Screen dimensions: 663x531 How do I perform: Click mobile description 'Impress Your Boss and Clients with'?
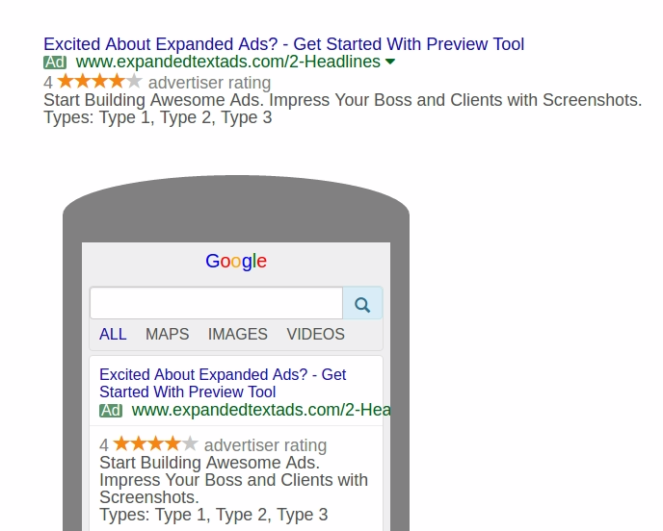(x=233, y=480)
